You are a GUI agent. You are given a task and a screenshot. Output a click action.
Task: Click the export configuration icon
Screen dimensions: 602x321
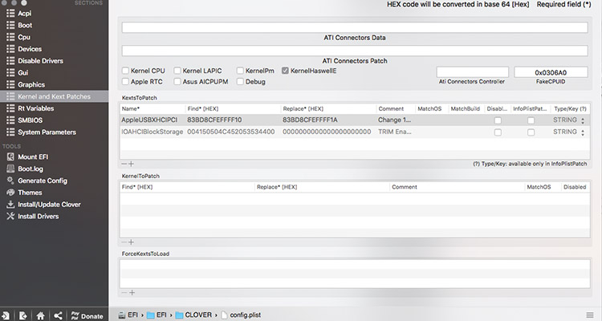click(x=22, y=315)
